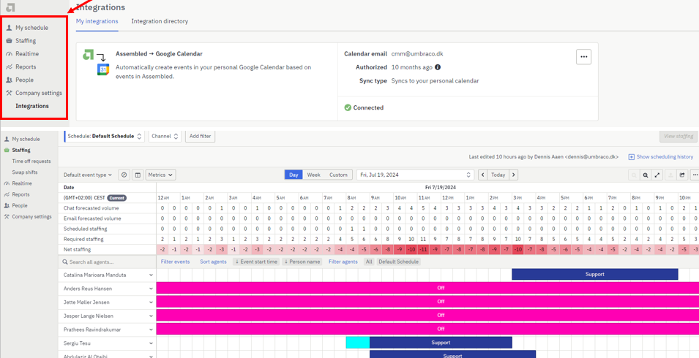Image resolution: width=699 pixels, height=358 pixels.
Task: Go to next day with right arrow
Action: 514,175
